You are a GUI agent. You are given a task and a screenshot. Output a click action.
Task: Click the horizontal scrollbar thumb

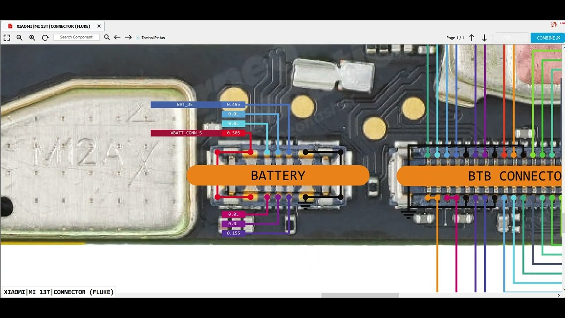click(x=360, y=295)
